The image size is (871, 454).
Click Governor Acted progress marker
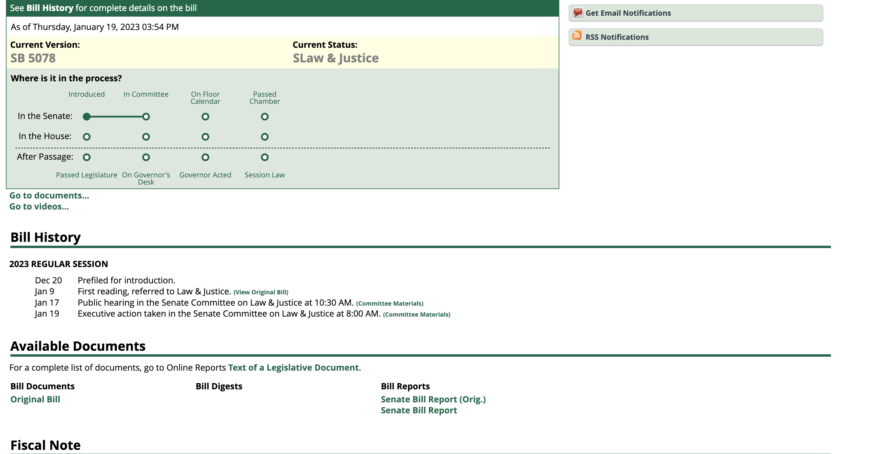[205, 157]
